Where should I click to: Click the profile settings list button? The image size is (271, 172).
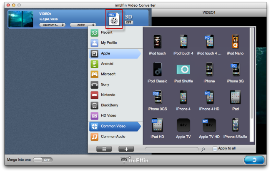tap(104, 149)
